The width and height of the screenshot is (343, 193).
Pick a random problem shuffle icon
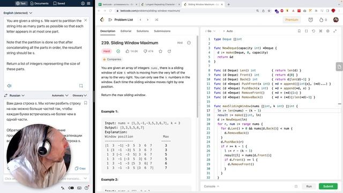tap(156, 20)
